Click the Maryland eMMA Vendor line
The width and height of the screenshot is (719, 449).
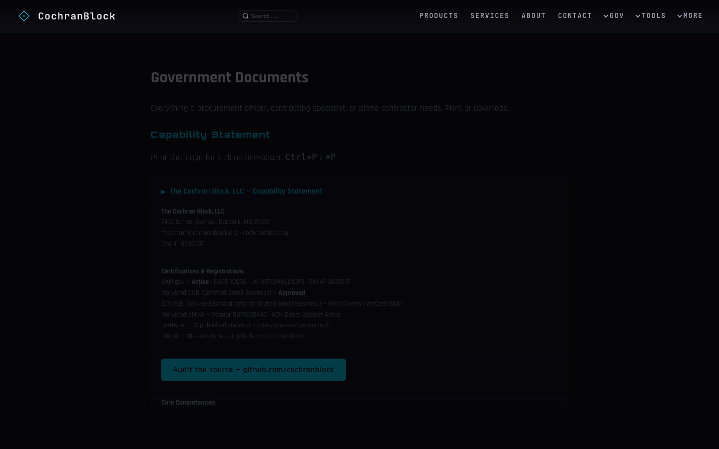tap(251, 315)
